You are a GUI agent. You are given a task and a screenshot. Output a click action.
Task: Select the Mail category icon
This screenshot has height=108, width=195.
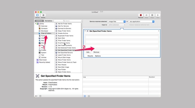pos(40,41)
